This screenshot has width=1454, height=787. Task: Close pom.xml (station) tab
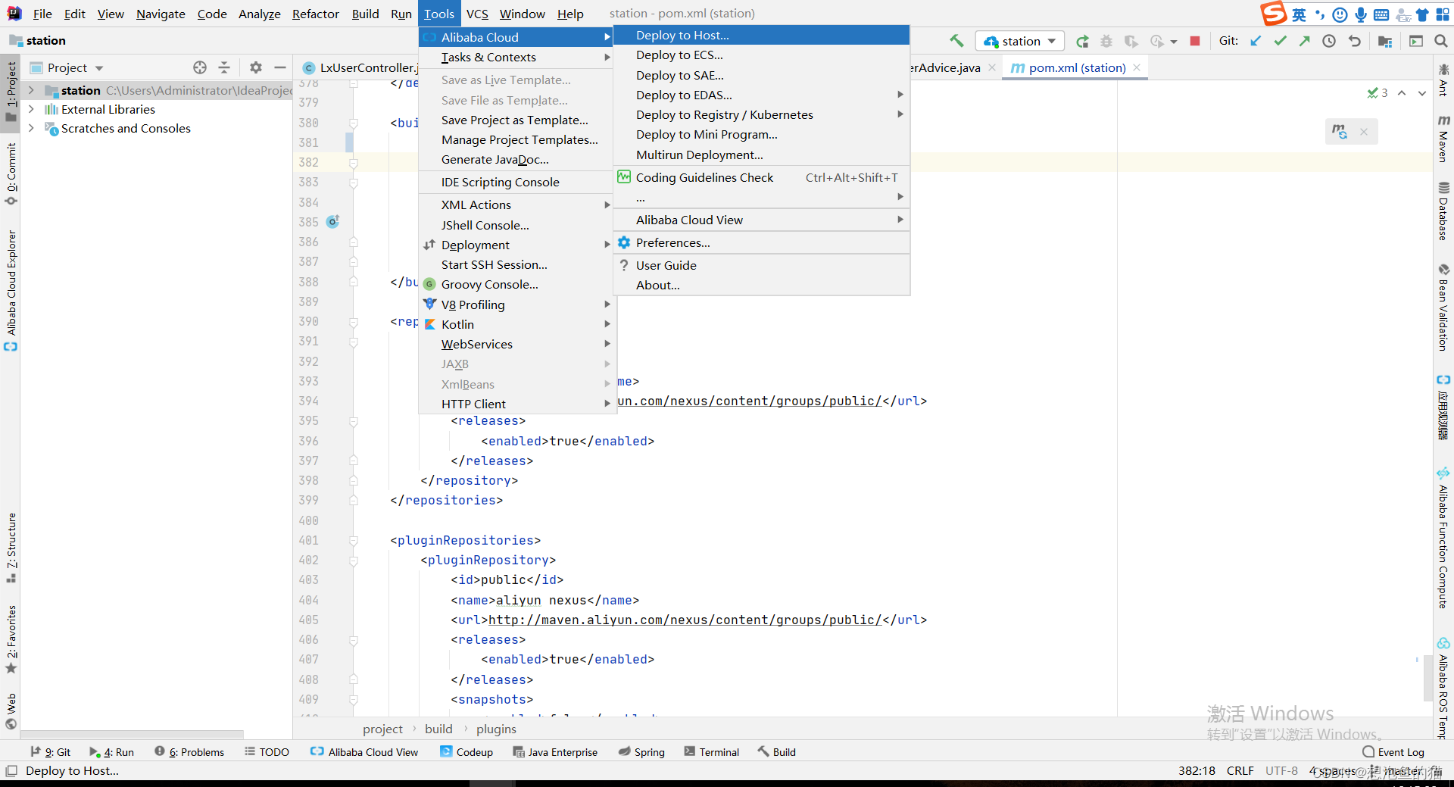[1137, 67]
